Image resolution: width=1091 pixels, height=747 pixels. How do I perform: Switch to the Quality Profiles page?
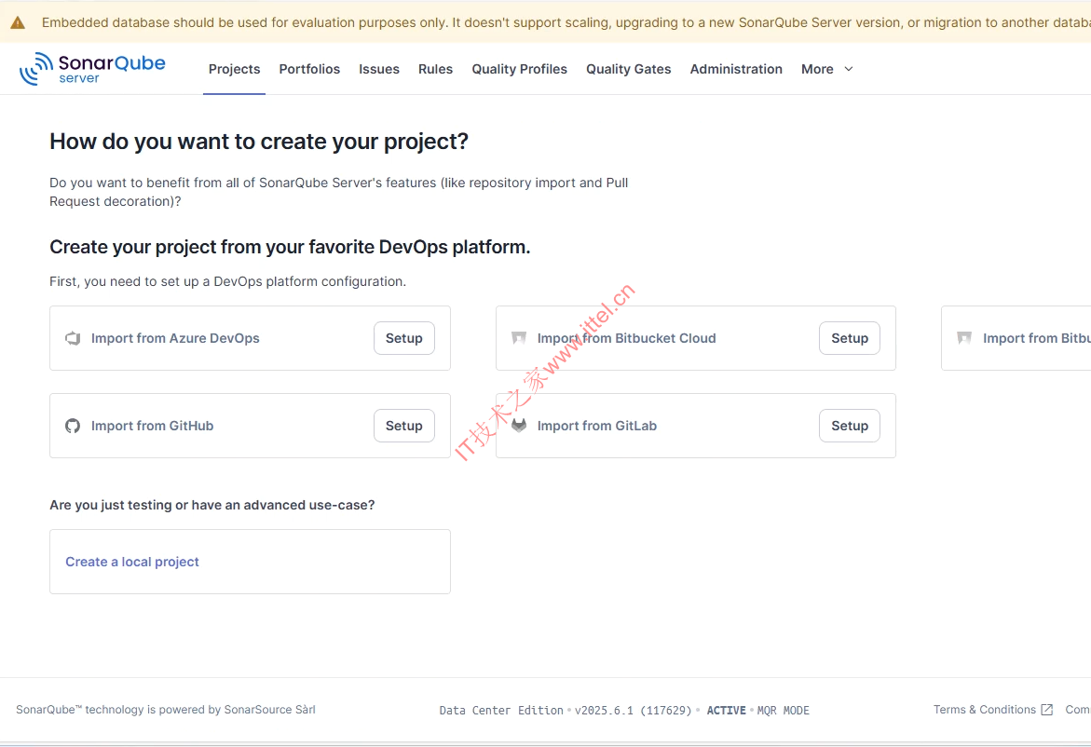coord(519,69)
